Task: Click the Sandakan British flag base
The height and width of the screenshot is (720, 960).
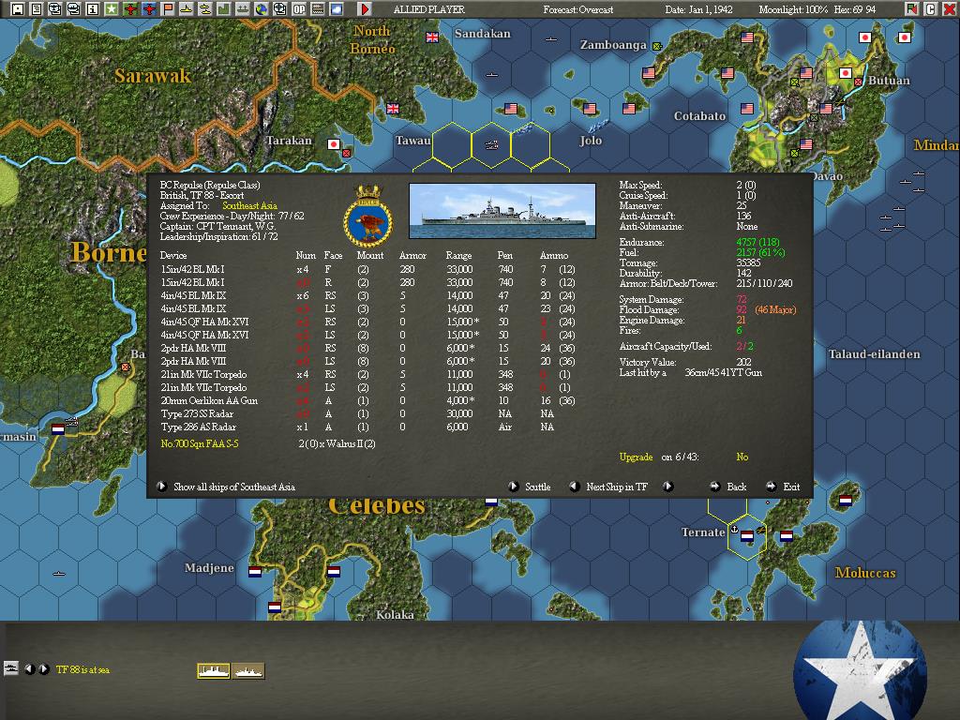Action: coord(432,37)
